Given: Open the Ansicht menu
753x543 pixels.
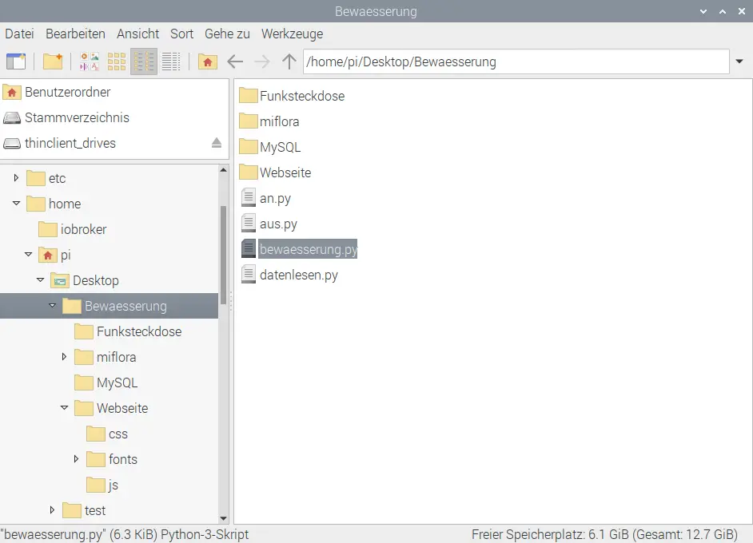Looking at the screenshot, I should (x=137, y=34).
